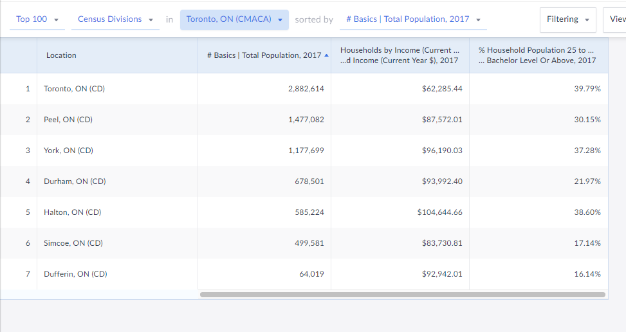626x332 pixels.
Task: Expand the Toronto, ON (CMACA) selector
Action: coord(234,19)
